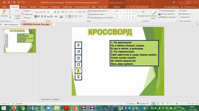Click the Save icon in quick access toolbar
The image size is (199, 111).
(4, 2)
